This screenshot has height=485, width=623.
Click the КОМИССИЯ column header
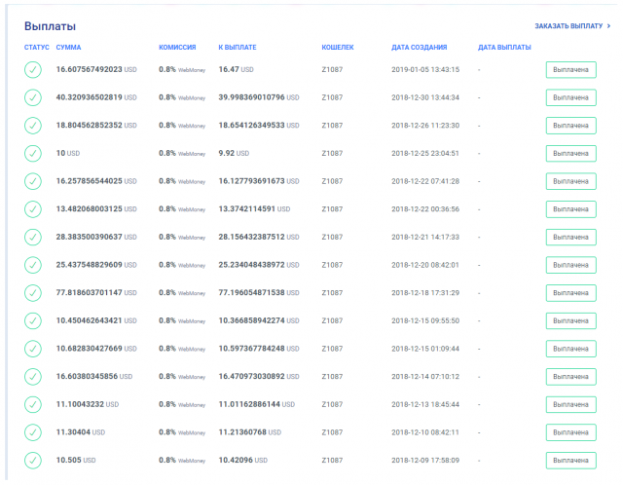(x=178, y=47)
